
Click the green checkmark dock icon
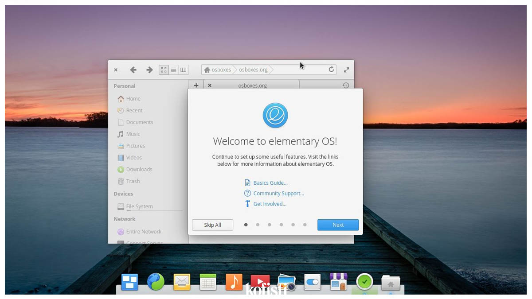pos(364,281)
